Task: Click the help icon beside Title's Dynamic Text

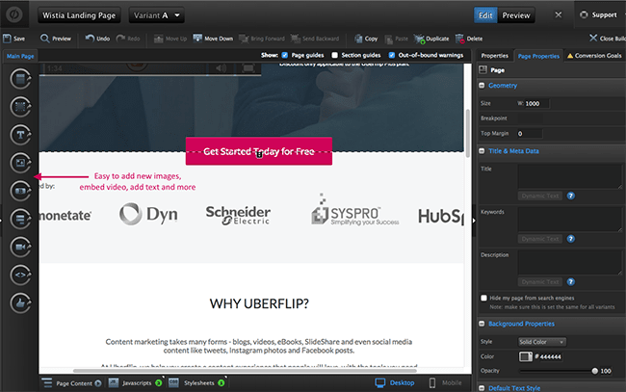Action: [x=571, y=196]
